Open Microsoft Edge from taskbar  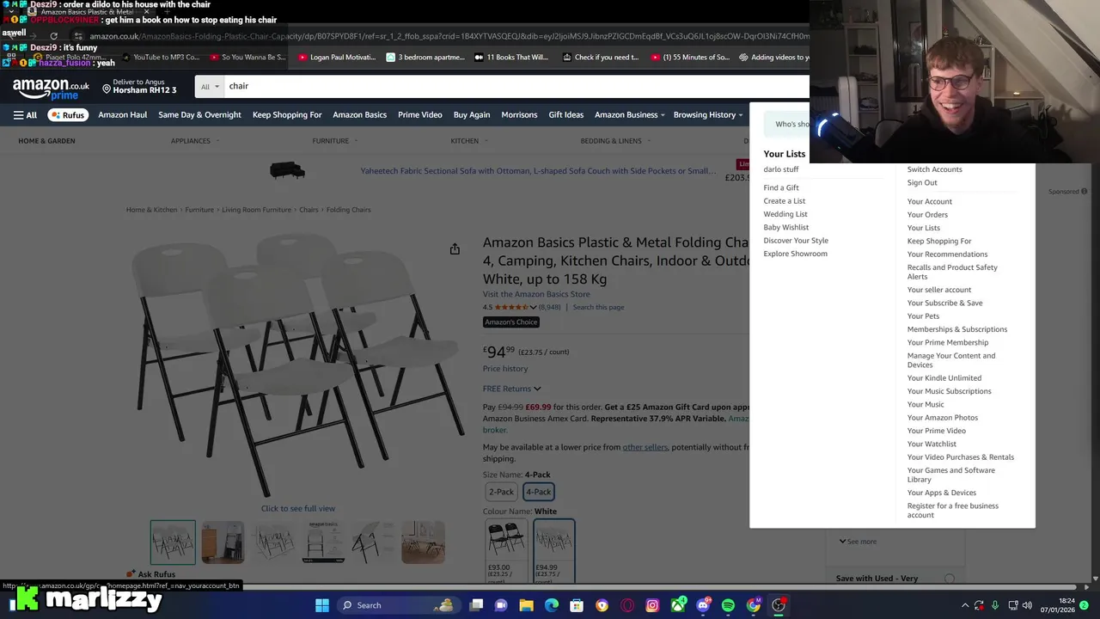click(552, 605)
